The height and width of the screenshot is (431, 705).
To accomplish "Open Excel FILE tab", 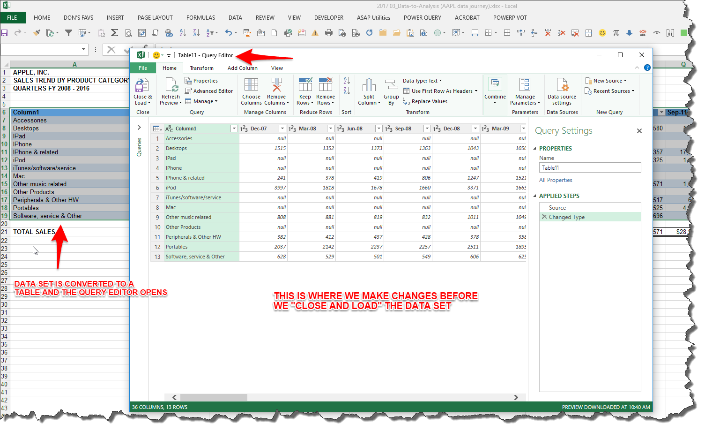I will click(12, 18).
